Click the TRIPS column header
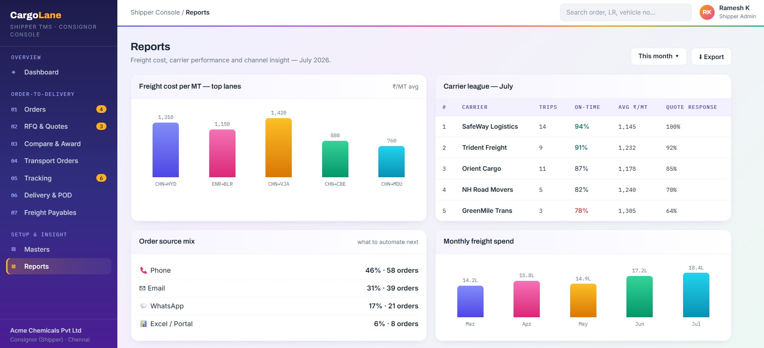Image resolution: width=764 pixels, height=348 pixels. click(548, 107)
